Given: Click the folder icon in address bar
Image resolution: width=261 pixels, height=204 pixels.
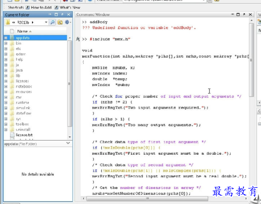Looking at the screenshot, I should [x=8, y=22].
